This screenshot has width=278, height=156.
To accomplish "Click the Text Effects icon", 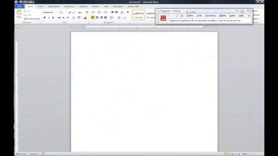I will [73, 17].
